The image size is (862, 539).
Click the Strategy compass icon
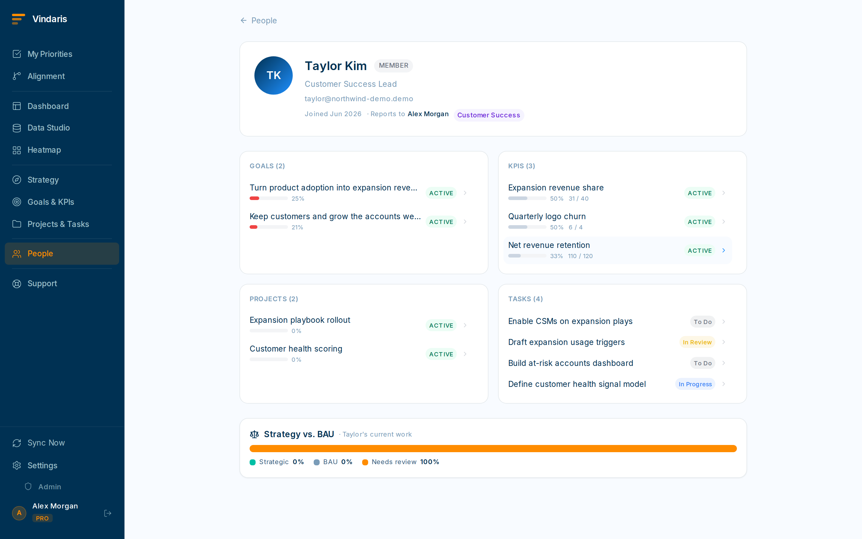(x=17, y=180)
